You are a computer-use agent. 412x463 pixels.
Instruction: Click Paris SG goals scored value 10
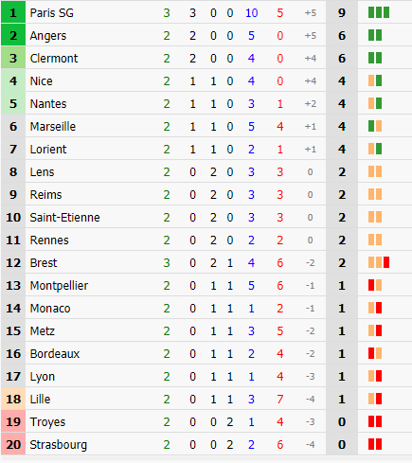252,13
